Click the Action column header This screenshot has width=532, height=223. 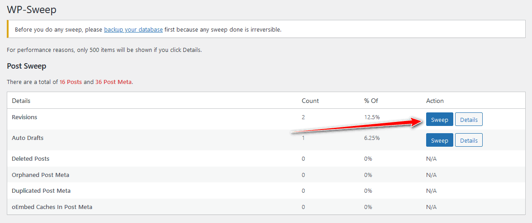point(435,101)
